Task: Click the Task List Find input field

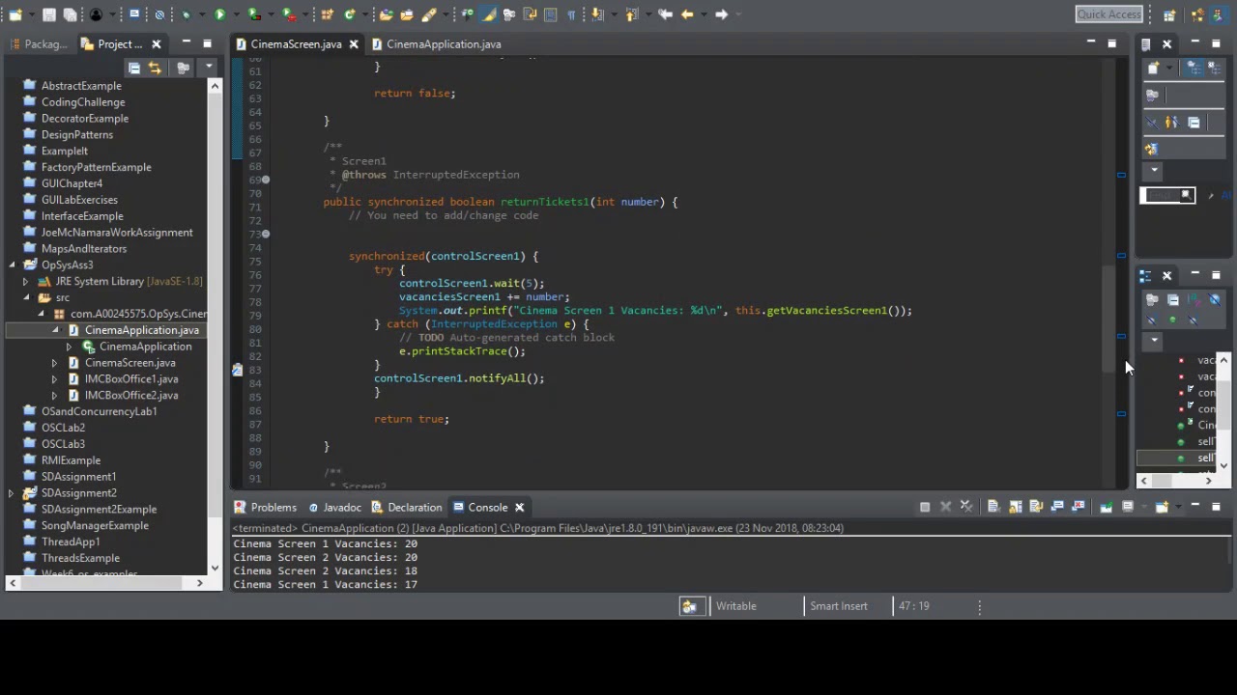Action: pos(1167,196)
